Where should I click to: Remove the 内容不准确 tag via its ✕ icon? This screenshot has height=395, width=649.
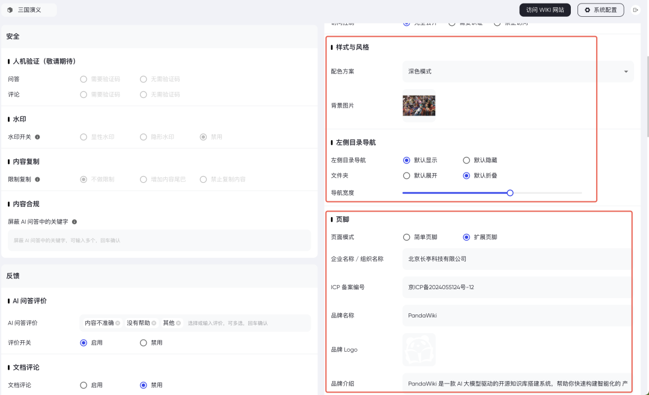coord(118,322)
